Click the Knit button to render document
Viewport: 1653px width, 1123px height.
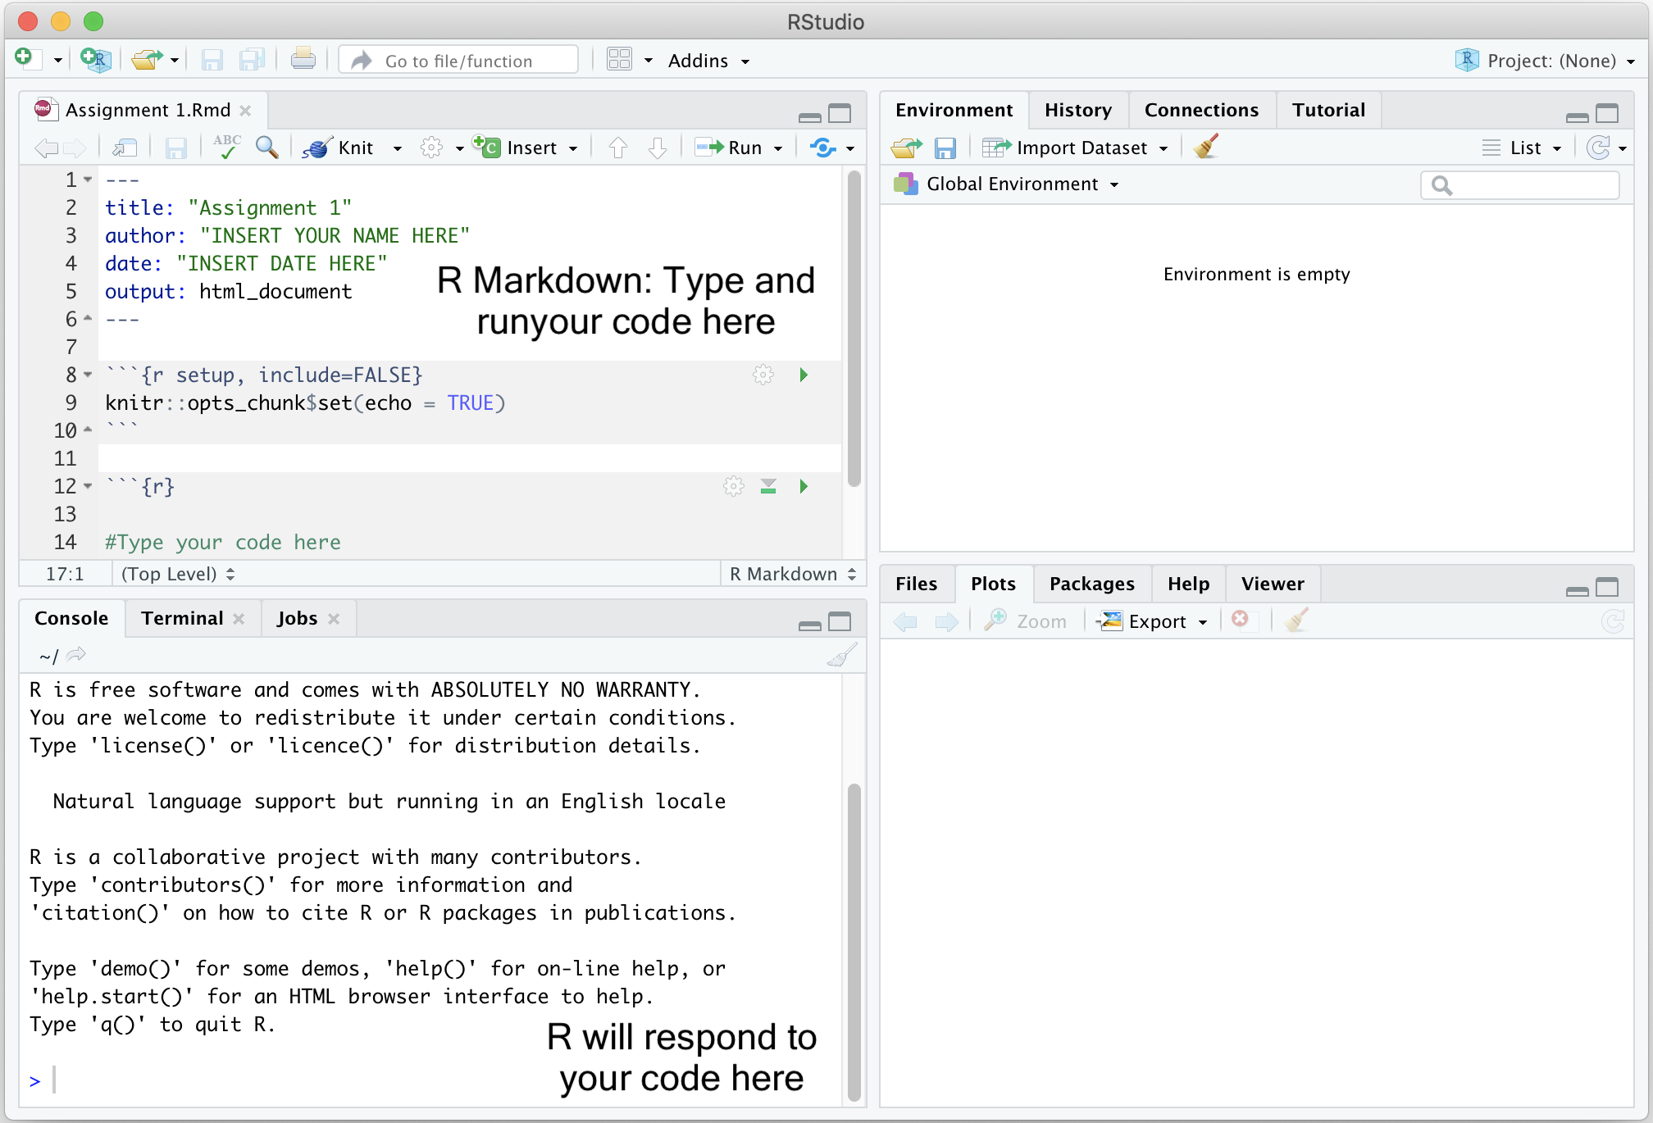(x=346, y=147)
